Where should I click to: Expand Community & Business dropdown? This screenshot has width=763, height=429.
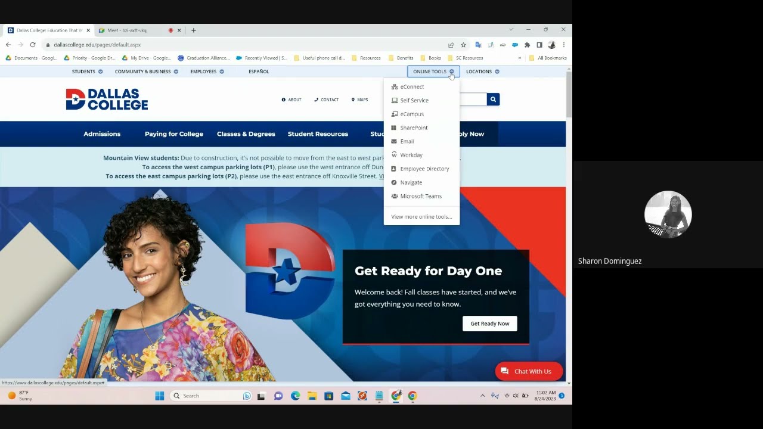[147, 71]
